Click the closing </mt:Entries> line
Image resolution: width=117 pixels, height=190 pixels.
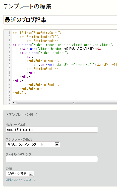point(31,89)
